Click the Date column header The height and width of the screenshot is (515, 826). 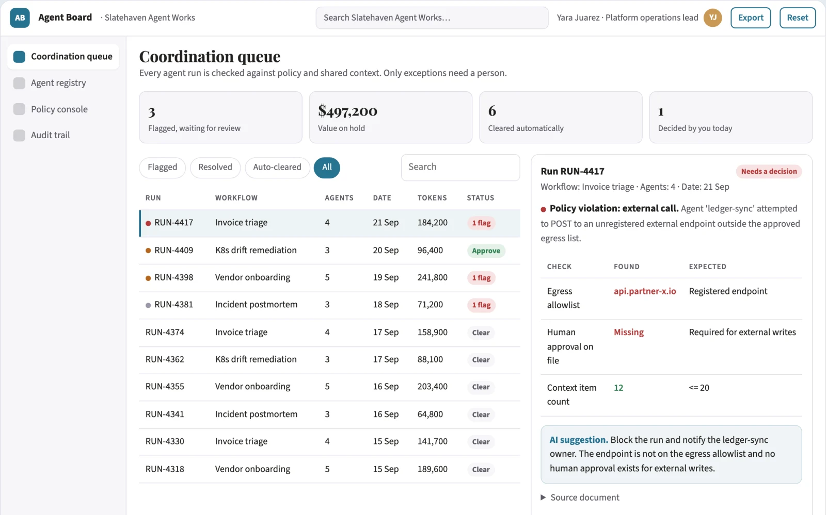[x=382, y=198]
